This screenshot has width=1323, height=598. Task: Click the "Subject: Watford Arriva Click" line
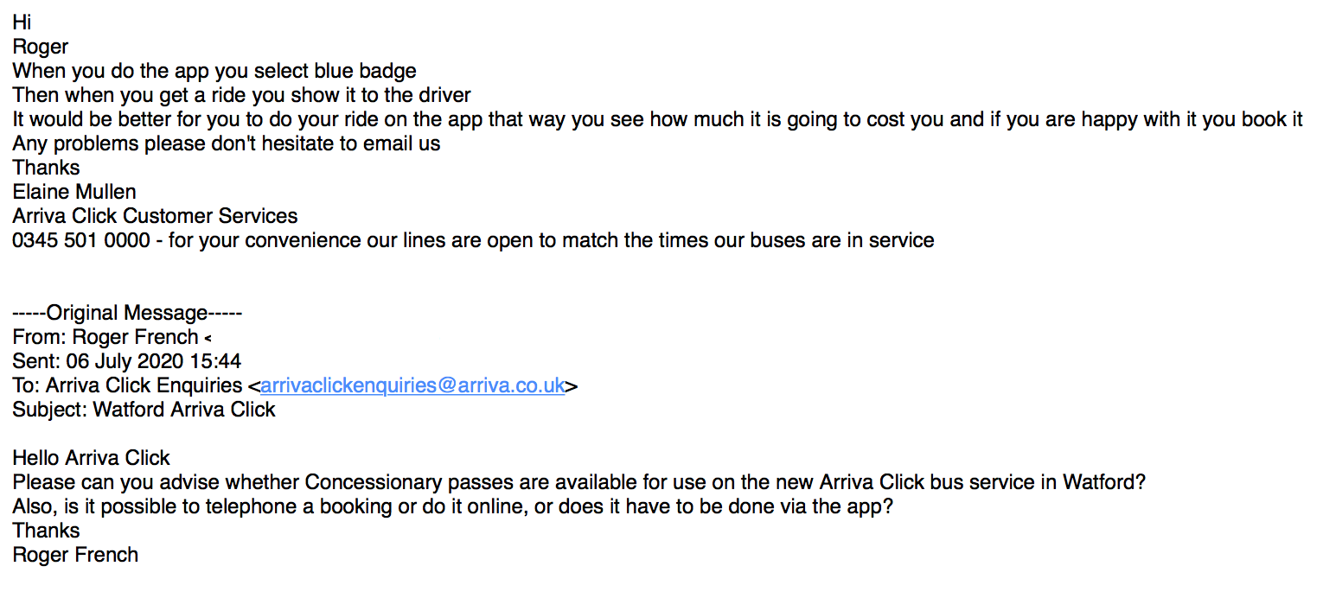(x=144, y=410)
